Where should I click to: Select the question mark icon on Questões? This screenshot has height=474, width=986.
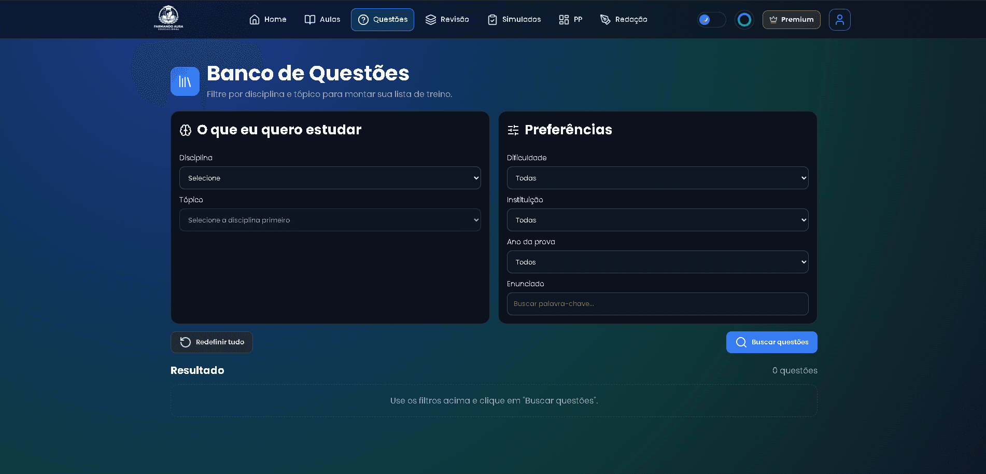pyautogui.click(x=363, y=19)
